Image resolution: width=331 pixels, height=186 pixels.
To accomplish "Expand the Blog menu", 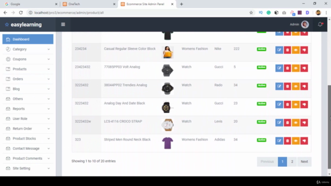I will pyautogui.click(x=28, y=89).
